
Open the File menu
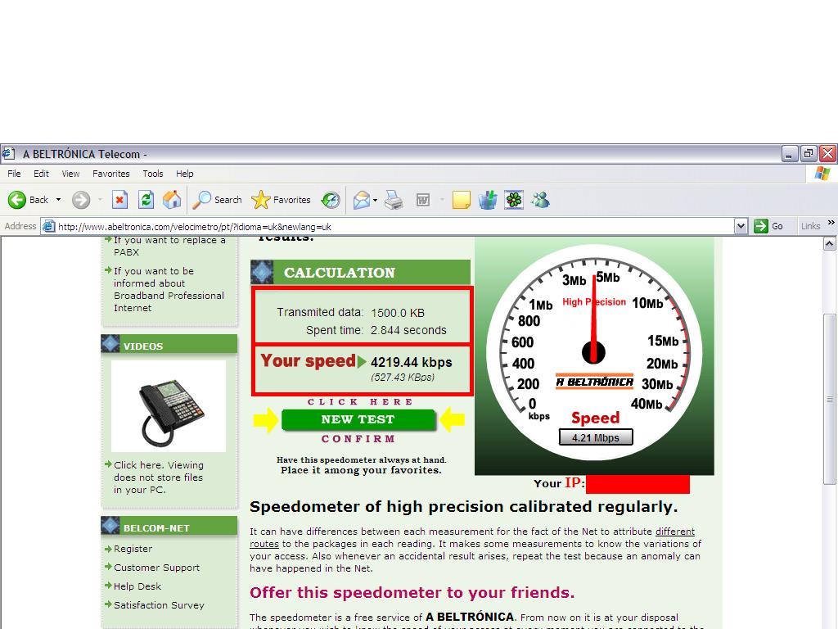pos(15,174)
